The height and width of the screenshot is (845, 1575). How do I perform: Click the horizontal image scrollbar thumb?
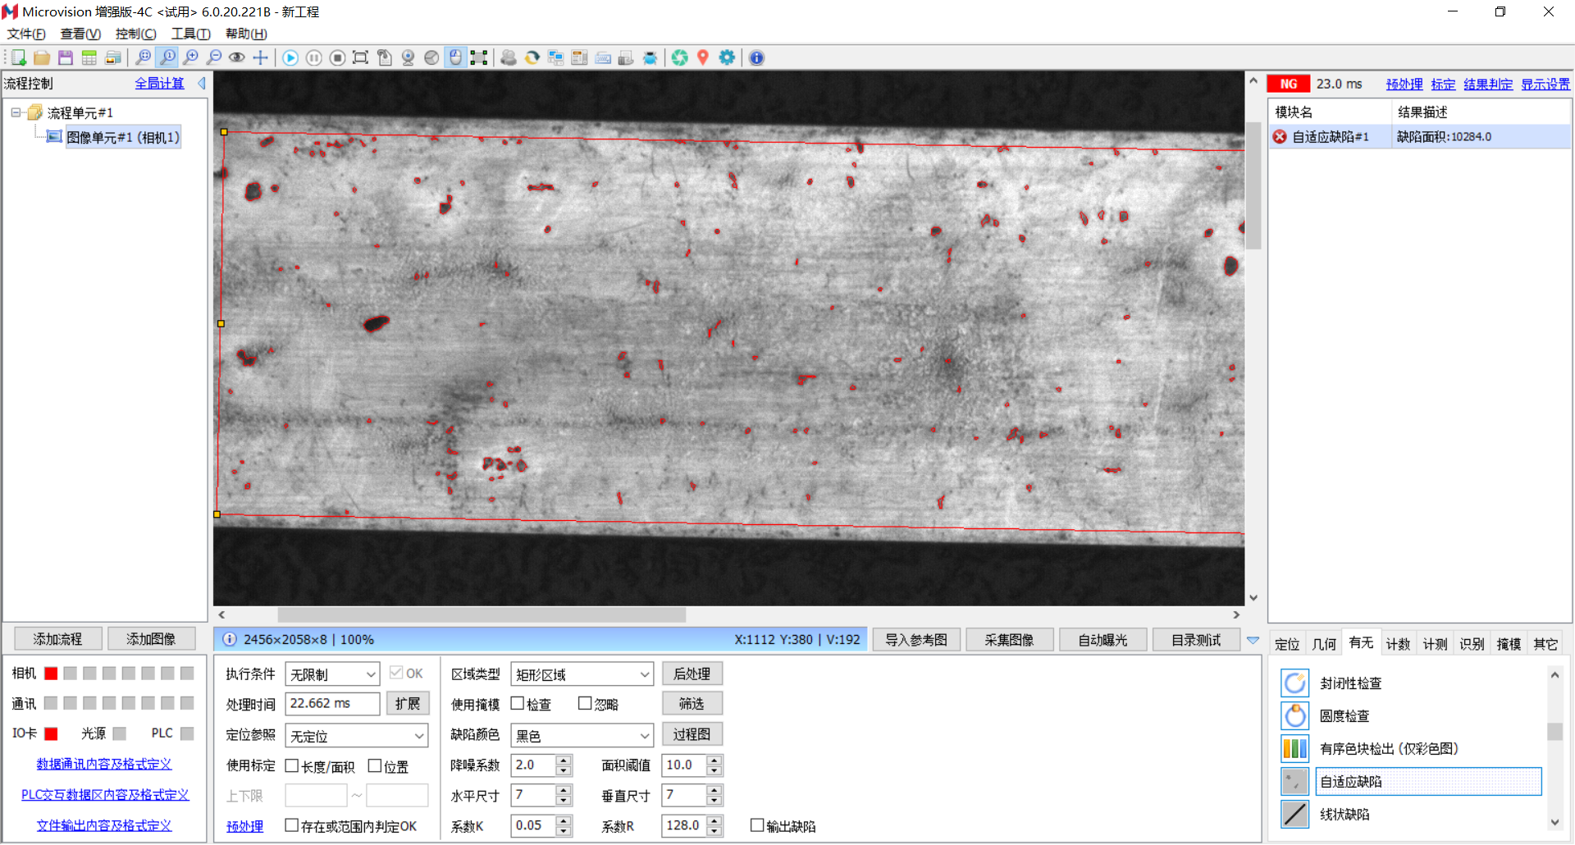click(482, 614)
